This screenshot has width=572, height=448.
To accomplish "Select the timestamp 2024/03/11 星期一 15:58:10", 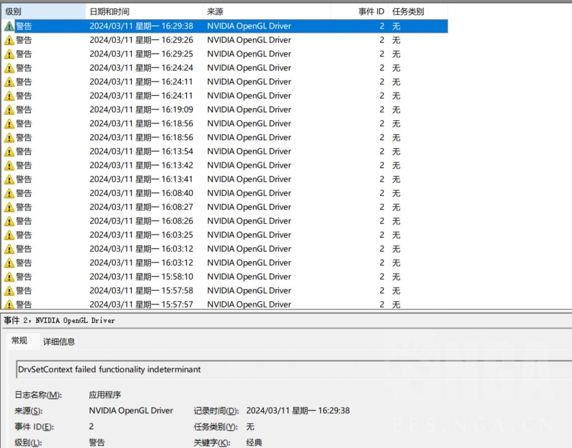I will (x=141, y=277).
